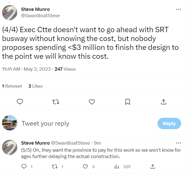The image size is (192, 175).
Task: Retweet the main (4/4) tweet
Action: [56, 102]
